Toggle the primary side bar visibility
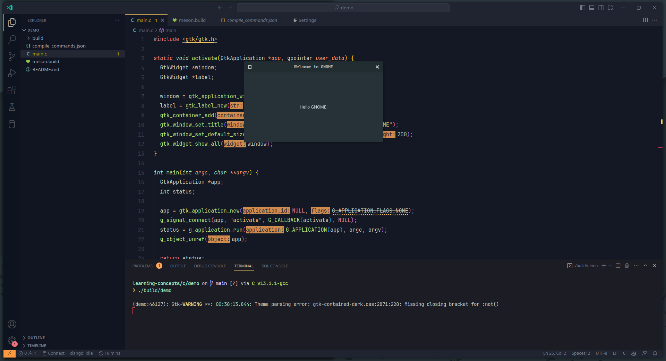Viewport: 666px width, 361px height. pyautogui.click(x=582, y=8)
